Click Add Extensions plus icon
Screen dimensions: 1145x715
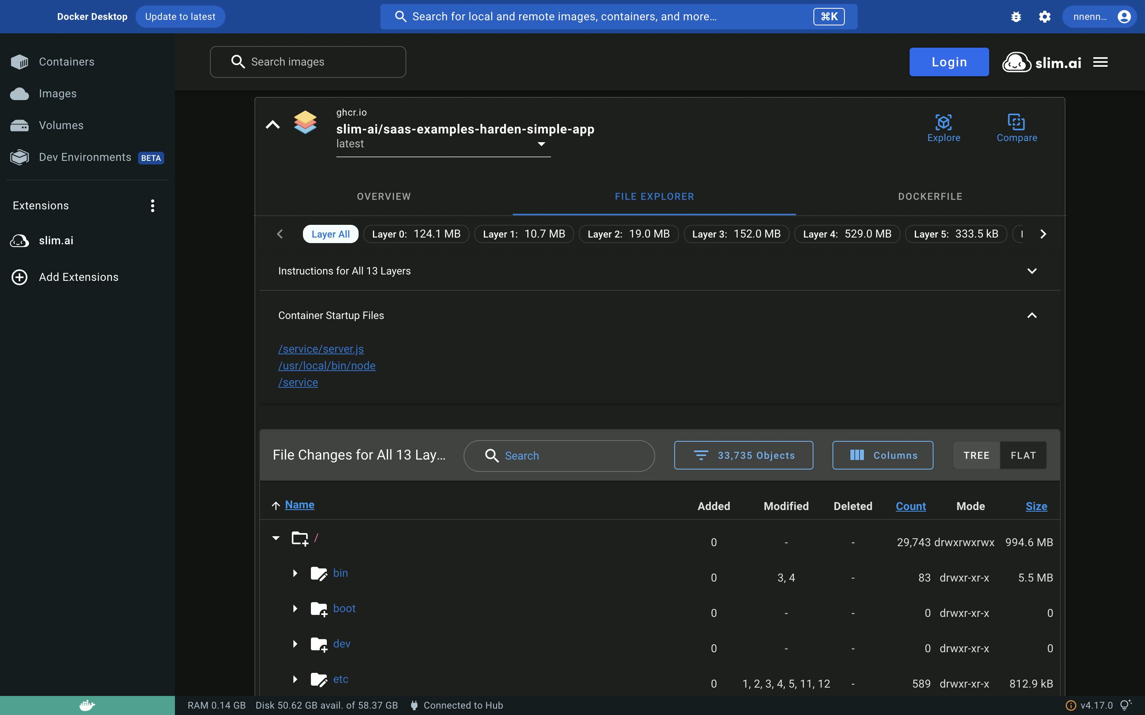(19, 277)
